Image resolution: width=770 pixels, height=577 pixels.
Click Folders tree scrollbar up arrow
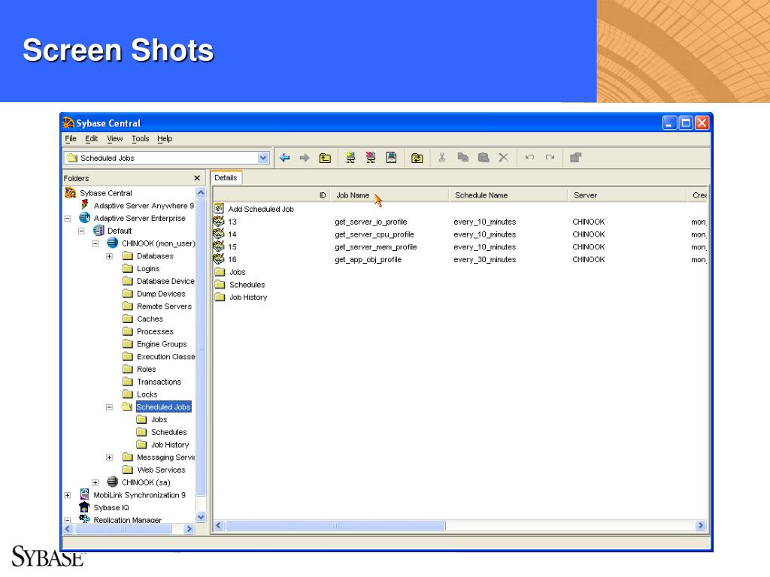click(x=200, y=192)
